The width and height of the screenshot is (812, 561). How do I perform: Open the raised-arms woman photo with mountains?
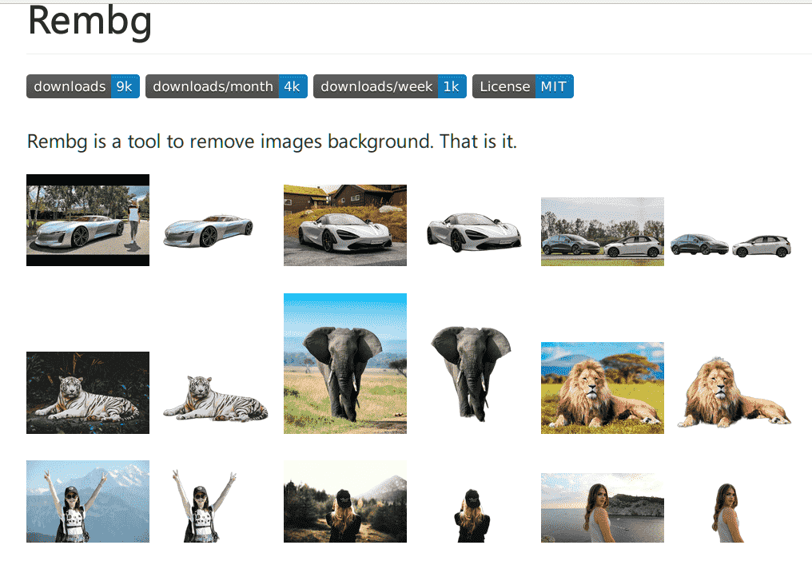(x=88, y=501)
